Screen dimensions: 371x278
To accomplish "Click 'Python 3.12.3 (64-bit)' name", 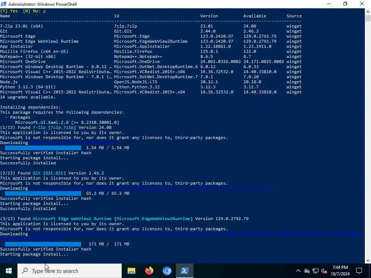I will pyautogui.click(x=28, y=87).
